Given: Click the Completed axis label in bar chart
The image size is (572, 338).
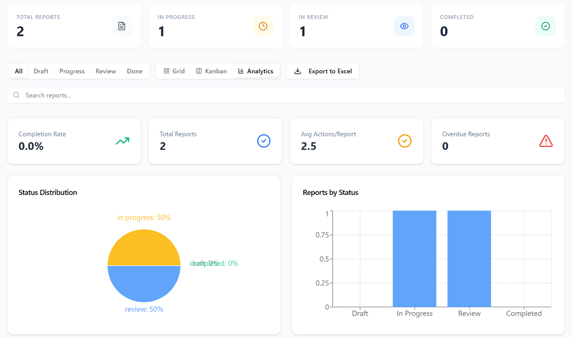Looking at the screenshot, I should [x=524, y=313].
